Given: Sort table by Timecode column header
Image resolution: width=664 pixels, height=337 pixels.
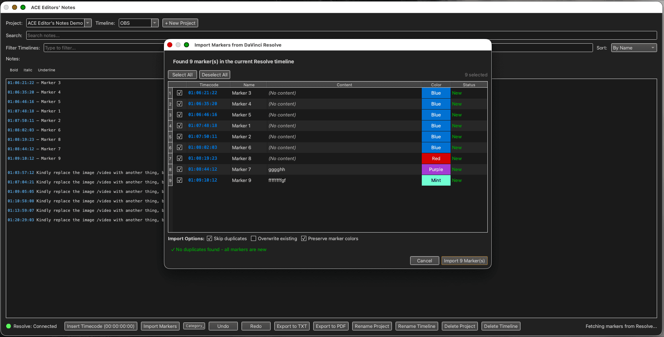Looking at the screenshot, I should pyautogui.click(x=209, y=85).
